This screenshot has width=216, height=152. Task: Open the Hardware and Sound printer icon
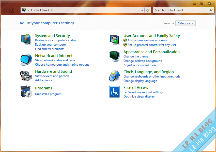pos(26,76)
